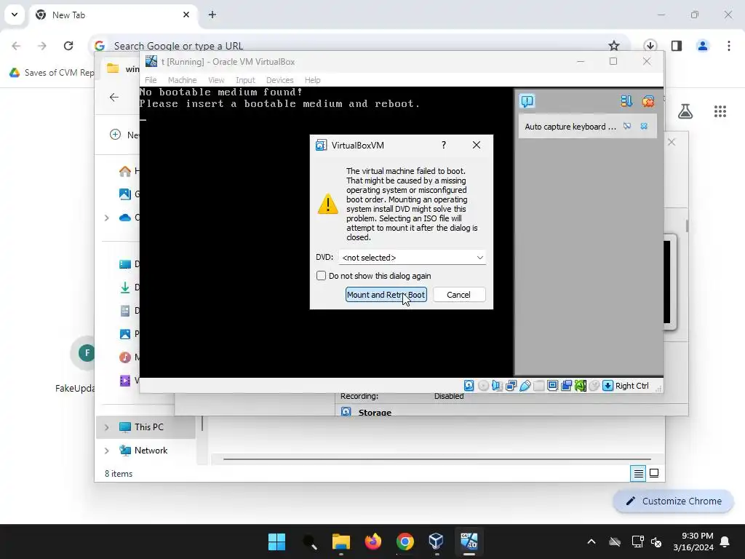Open the Input menu in VirtualBox
The height and width of the screenshot is (559, 745).
(x=245, y=80)
